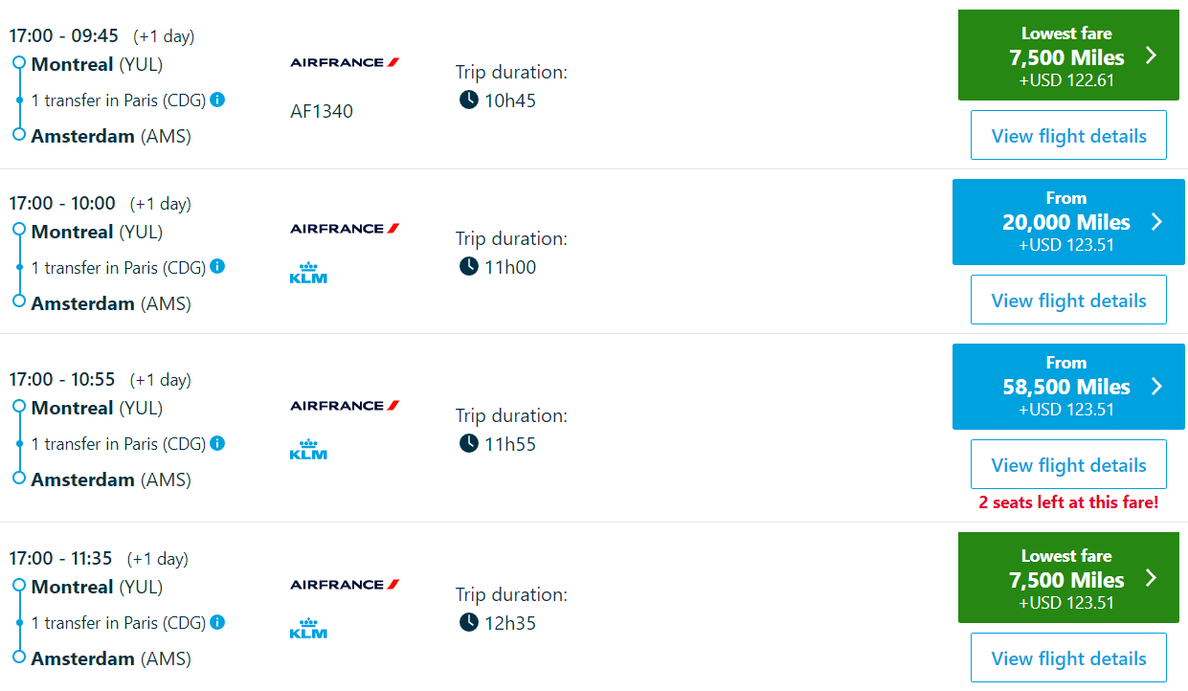Image resolution: width=1188 pixels, height=691 pixels.
Task: Click clock icon beside 12h35 trip duration
Action: (468, 623)
